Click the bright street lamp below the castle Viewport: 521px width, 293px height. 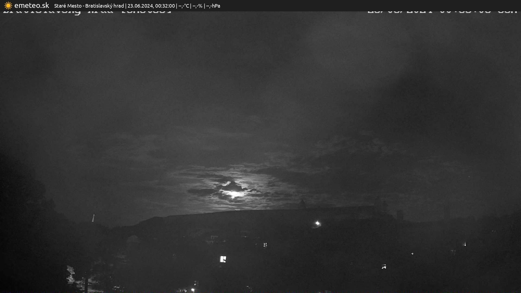click(317, 223)
